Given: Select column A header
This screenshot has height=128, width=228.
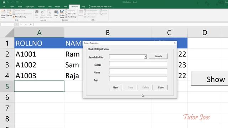Looking at the screenshot, I should [39, 33].
